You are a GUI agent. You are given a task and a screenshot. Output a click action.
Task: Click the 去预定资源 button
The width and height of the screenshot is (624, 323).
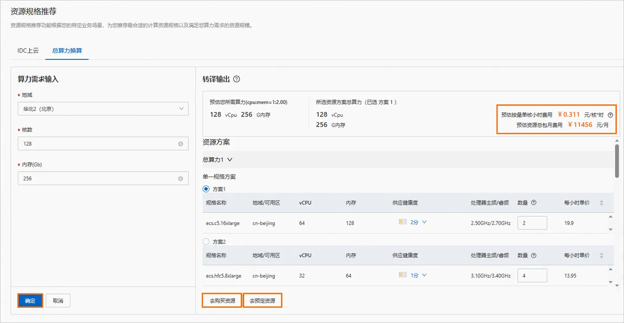(263, 301)
